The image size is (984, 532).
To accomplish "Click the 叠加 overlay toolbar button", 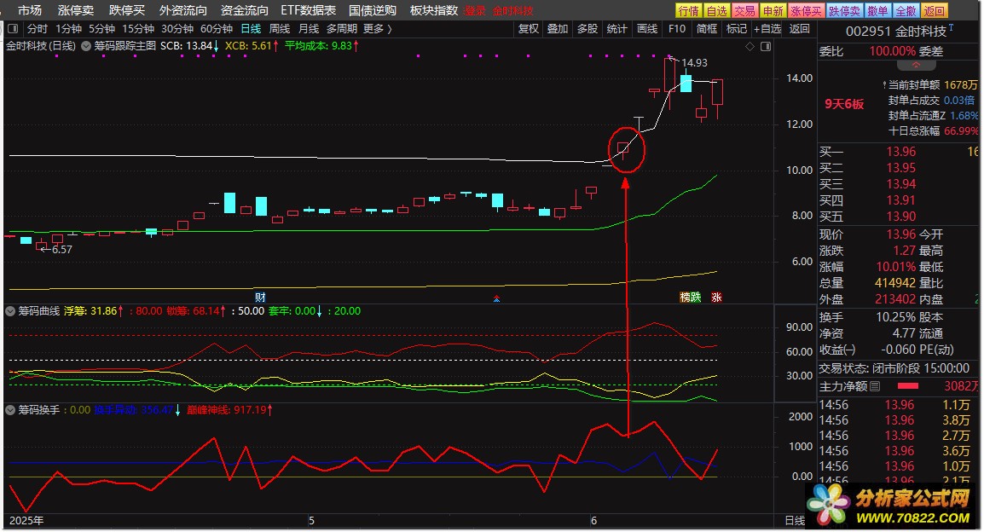I will (558, 29).
